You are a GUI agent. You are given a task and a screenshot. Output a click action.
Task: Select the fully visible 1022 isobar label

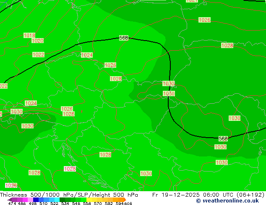(x=38, y=55)
